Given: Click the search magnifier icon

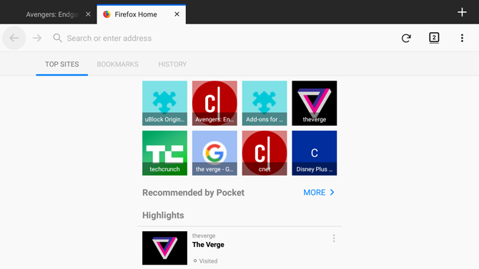Looking at the screenshot, I should [x=57, y=38].
